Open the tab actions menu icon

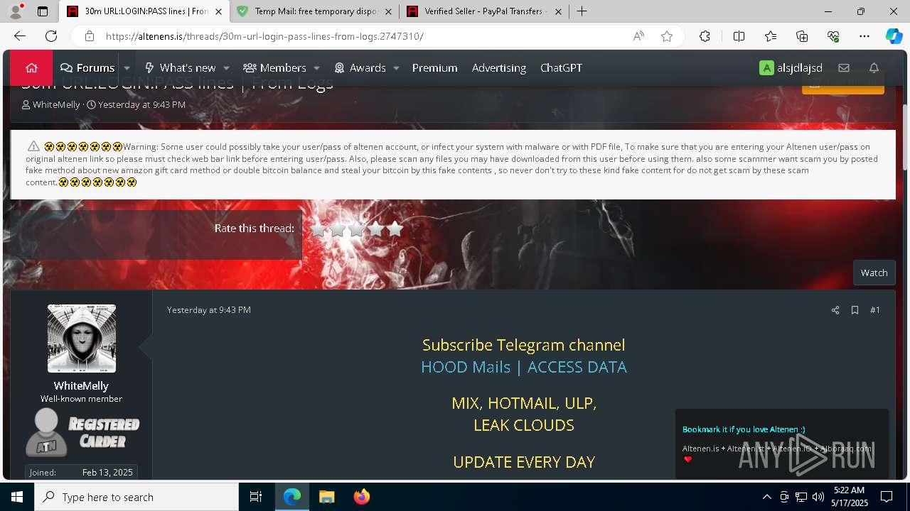[43, 11]
